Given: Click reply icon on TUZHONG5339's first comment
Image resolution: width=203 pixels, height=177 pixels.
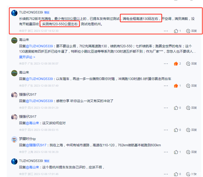Looking at the screenshot, I should pyautogui.click(x=191, y=31).
